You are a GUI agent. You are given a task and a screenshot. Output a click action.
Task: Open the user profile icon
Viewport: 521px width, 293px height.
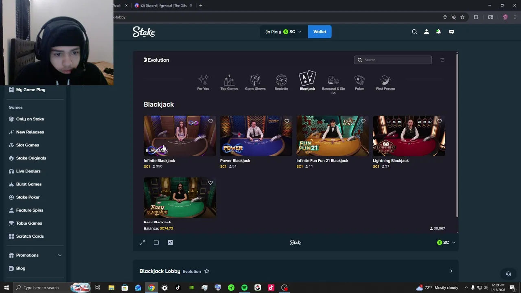pyautogui.click(x=427, y=32)
